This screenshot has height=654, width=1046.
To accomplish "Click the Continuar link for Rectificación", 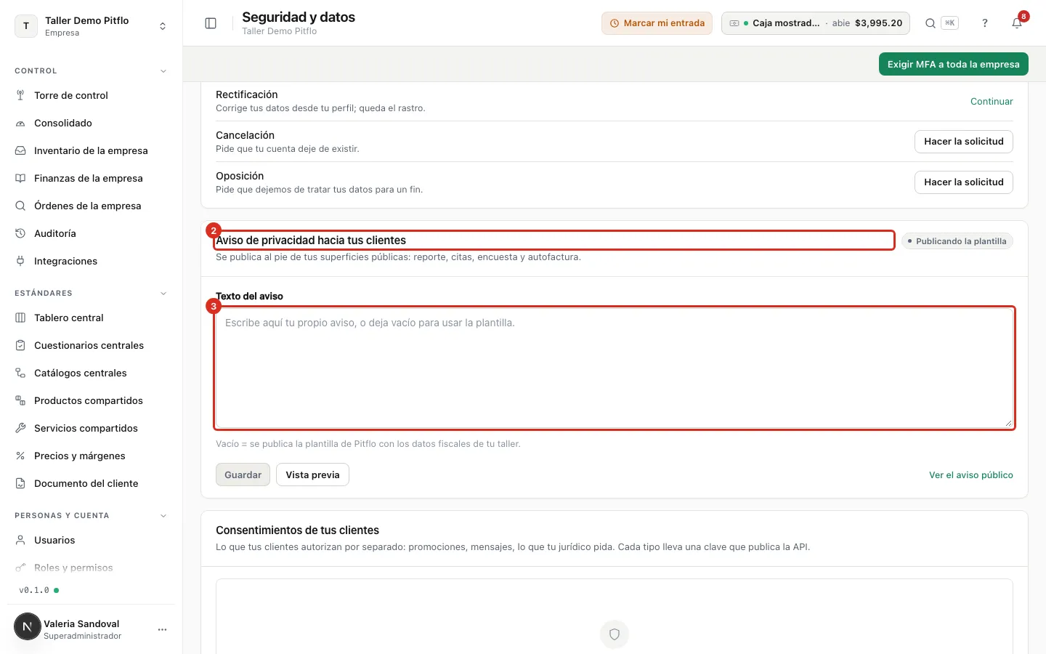I will point(992,101).
